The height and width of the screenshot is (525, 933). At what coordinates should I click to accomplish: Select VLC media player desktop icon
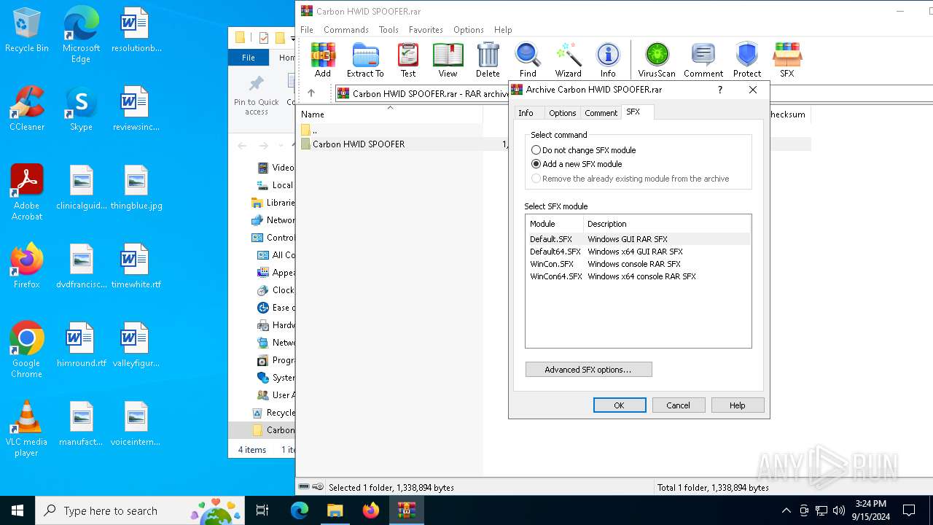click(x=27, y=429)
